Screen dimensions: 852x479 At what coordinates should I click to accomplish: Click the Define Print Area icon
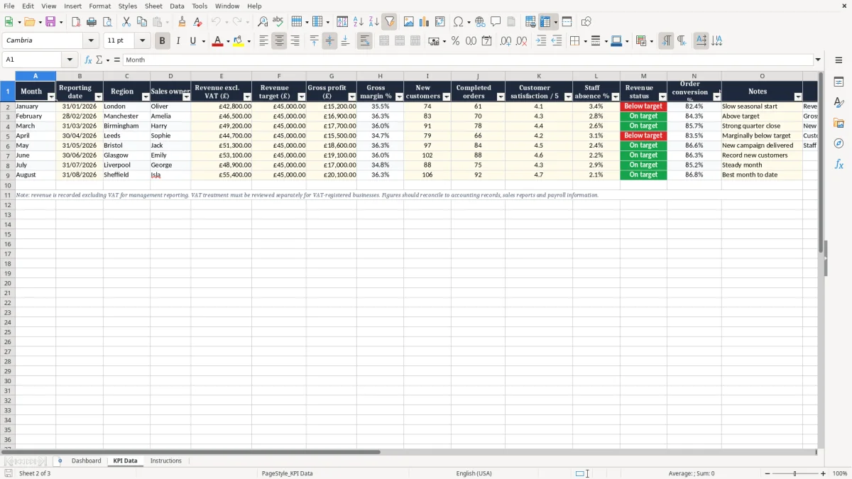pos(530,22)
